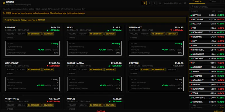Image resolution: width=225 pixels, height=112 pixels.
Task: Collapse the watchlist panel with the chevron
Action: pos(223,1)
